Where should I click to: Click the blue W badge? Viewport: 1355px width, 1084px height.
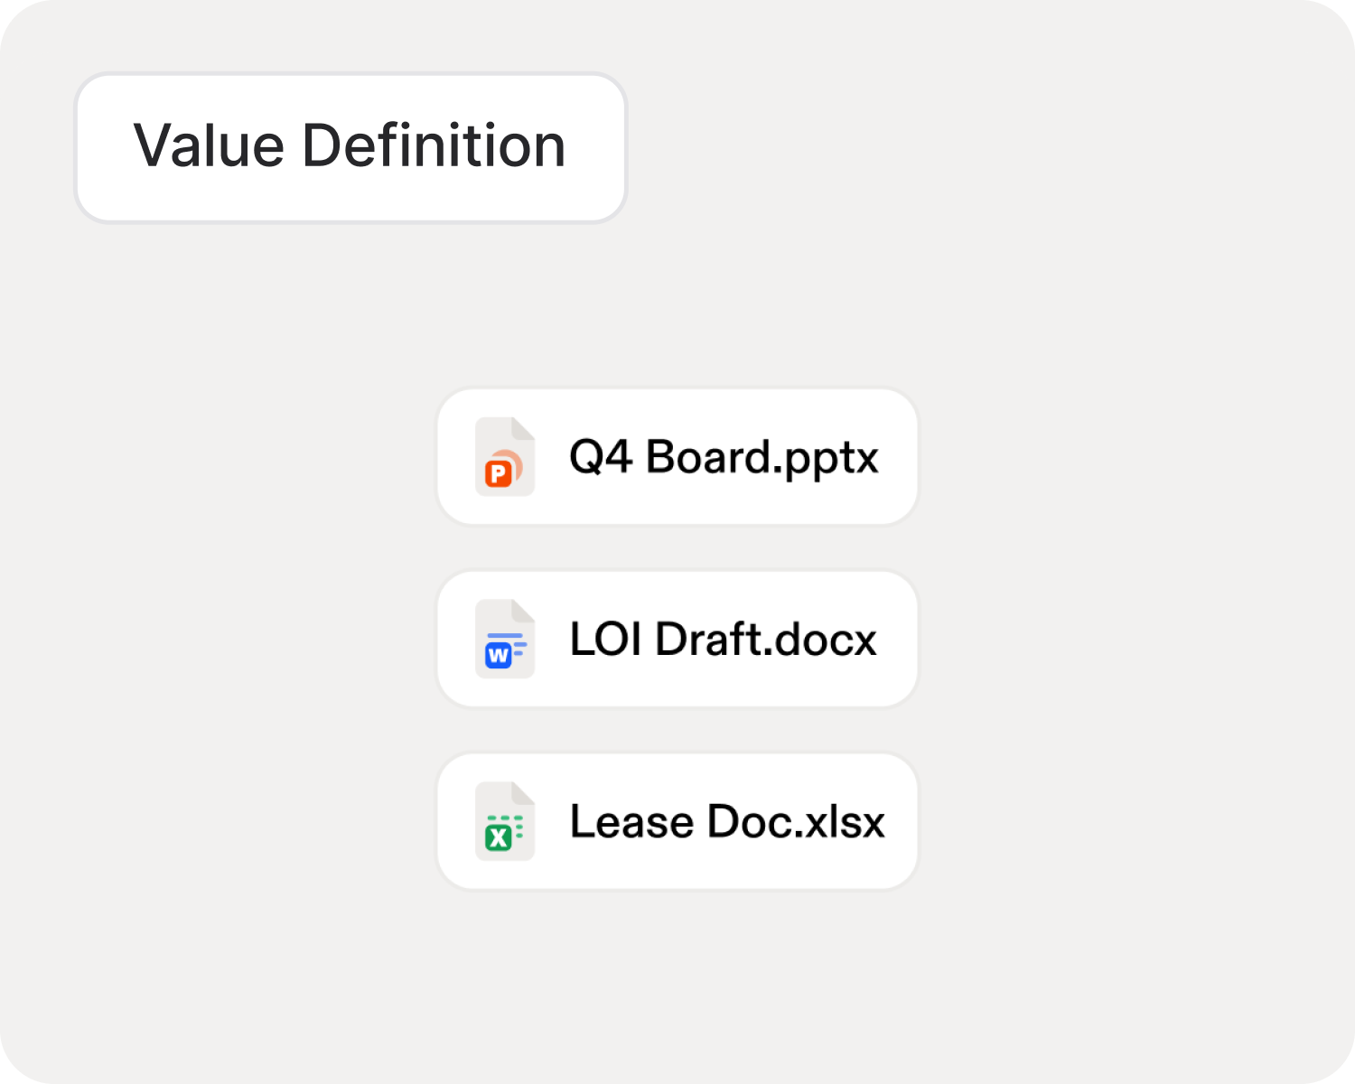pos(499,656)
